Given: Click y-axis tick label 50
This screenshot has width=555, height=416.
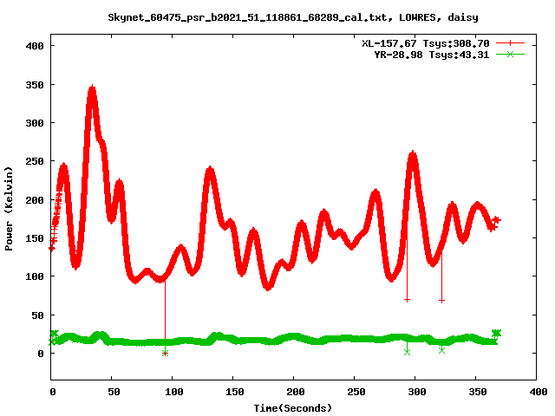Looking at the screenshot, I should (38, 315).
